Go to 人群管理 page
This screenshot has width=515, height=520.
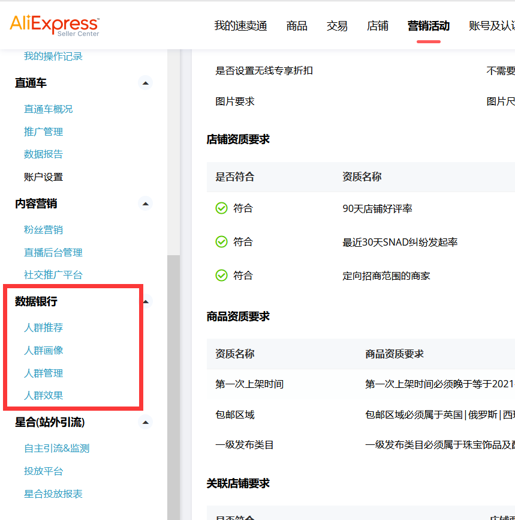tap(43, 373)
